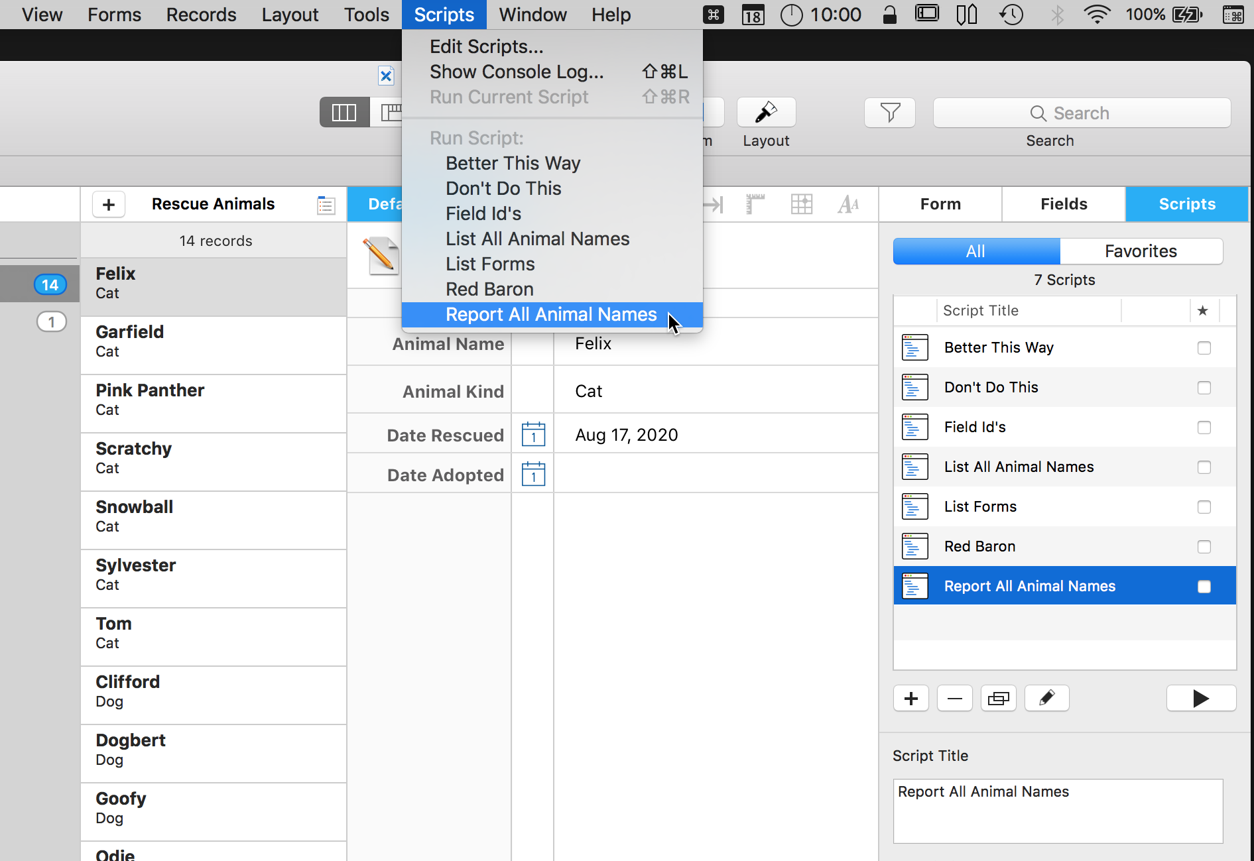Click the form list icon beside Rescue Animals
Image resolution: width=1254 pixels, height=861 pixels.
tap(326, 205)
